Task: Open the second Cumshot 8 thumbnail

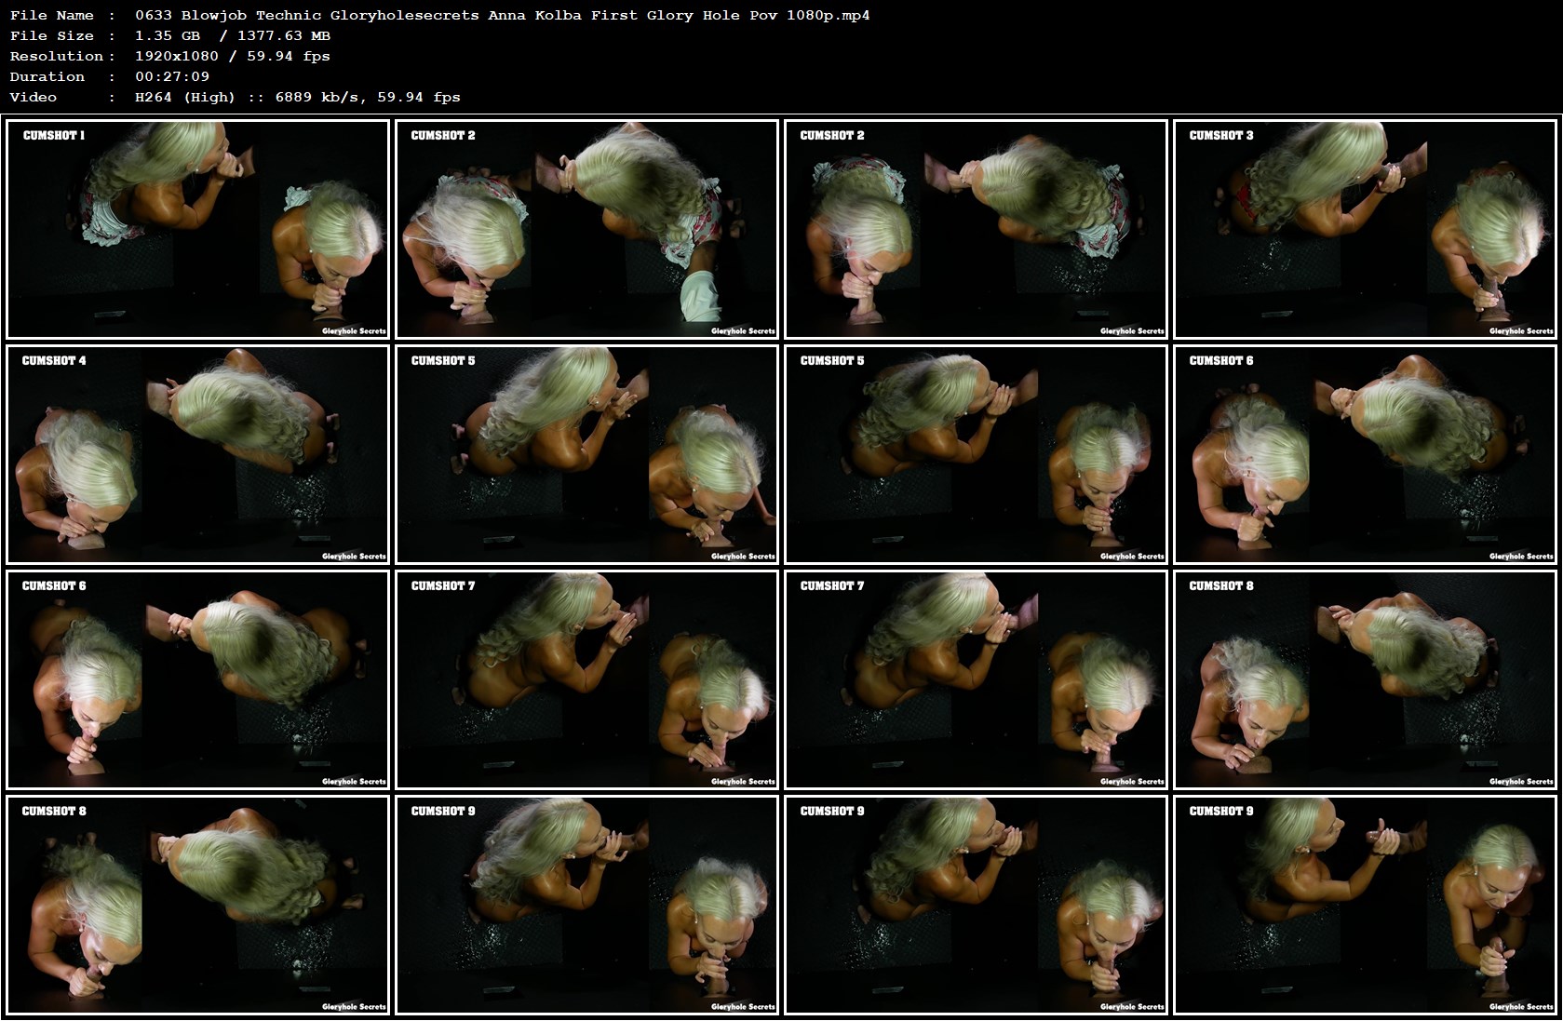Action: point(200,907)
